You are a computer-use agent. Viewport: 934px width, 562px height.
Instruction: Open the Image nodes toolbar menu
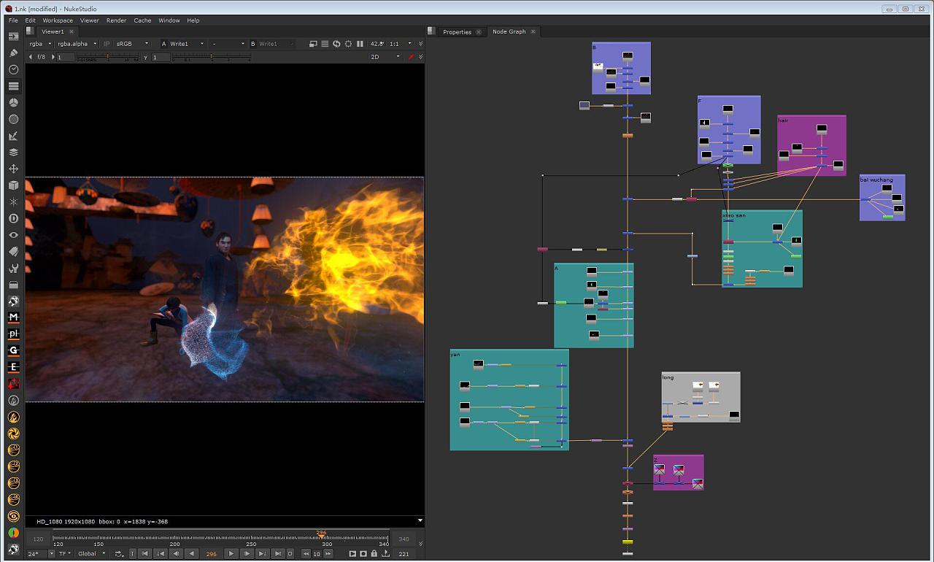pos(13,36)
